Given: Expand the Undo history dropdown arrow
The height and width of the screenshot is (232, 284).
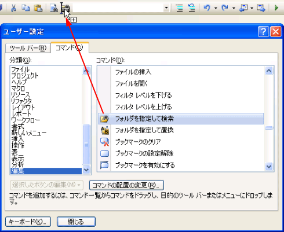Looking at the screenshot, I should point(216,8).
